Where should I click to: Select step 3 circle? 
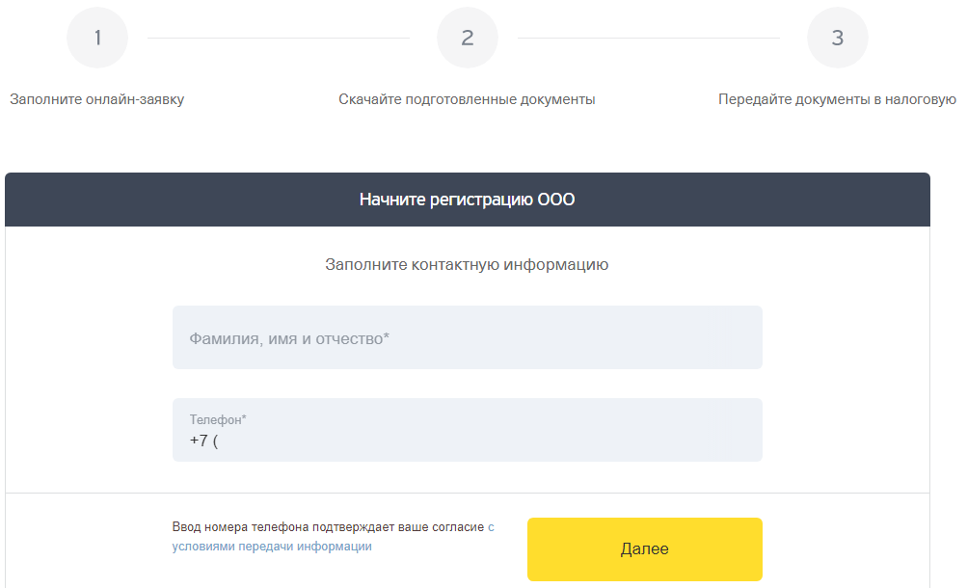[x=838, y=38]
